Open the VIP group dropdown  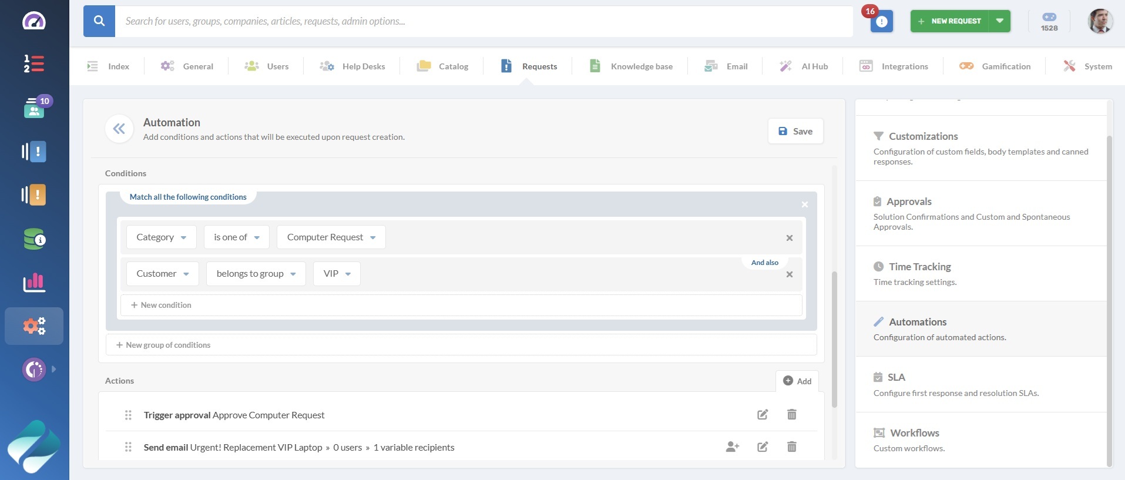(x=337, y=274)
